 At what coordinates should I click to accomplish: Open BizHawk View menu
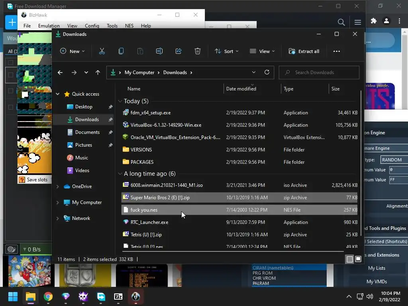pos(72,26)
